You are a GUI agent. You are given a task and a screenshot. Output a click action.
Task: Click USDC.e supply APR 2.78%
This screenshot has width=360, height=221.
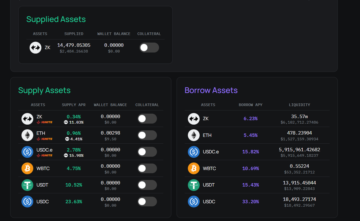point(74,150)
